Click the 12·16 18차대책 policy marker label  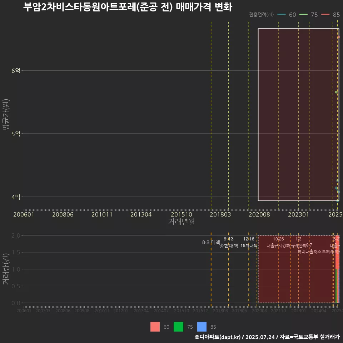tap(249, 242)
